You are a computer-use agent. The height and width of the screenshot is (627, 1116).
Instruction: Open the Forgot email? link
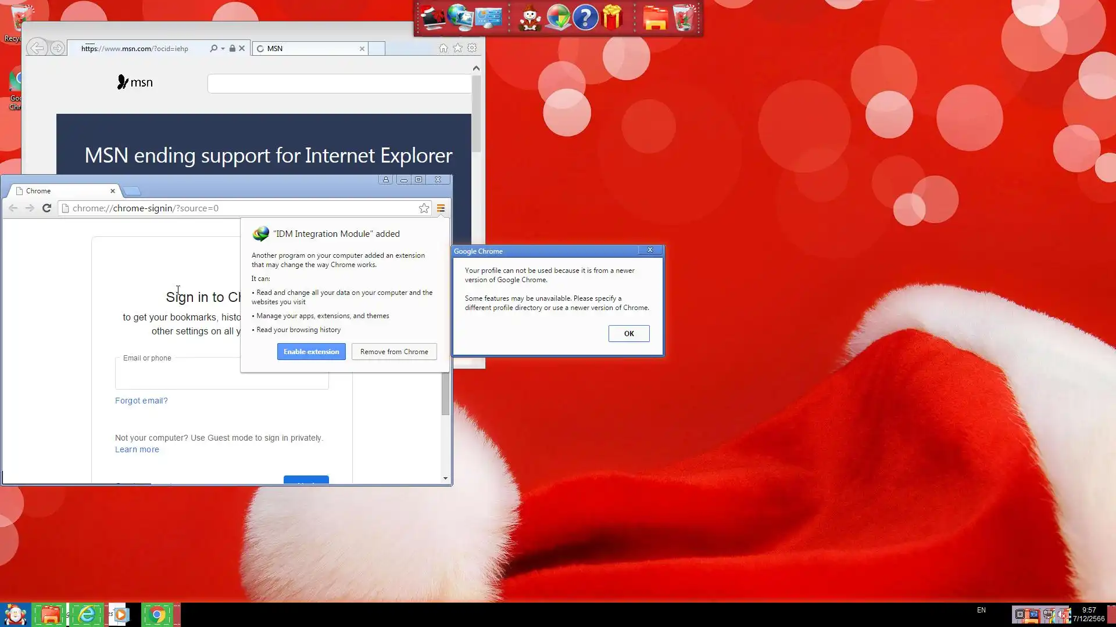tap(141, 401)
